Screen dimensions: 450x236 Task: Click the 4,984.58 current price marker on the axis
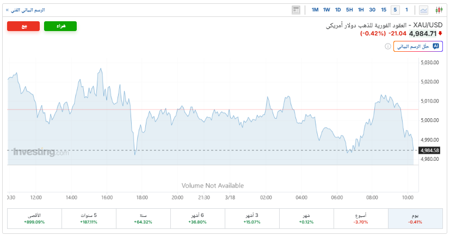pos(430,150)
